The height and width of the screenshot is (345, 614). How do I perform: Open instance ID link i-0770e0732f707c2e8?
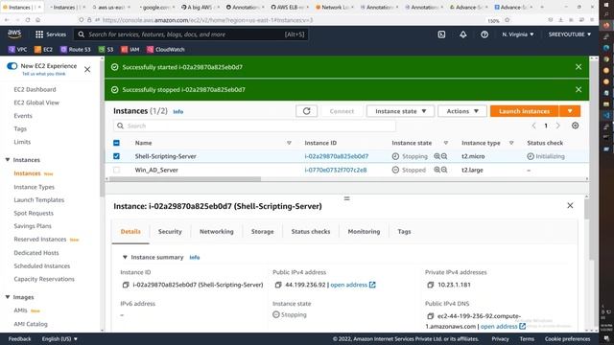[336, 170]
